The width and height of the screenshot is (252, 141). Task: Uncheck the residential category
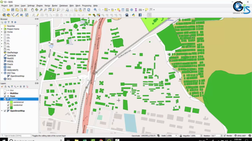pyautogui.click(x=8, y=105)
